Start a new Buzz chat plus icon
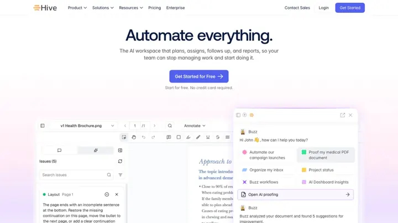 (245, 115)
